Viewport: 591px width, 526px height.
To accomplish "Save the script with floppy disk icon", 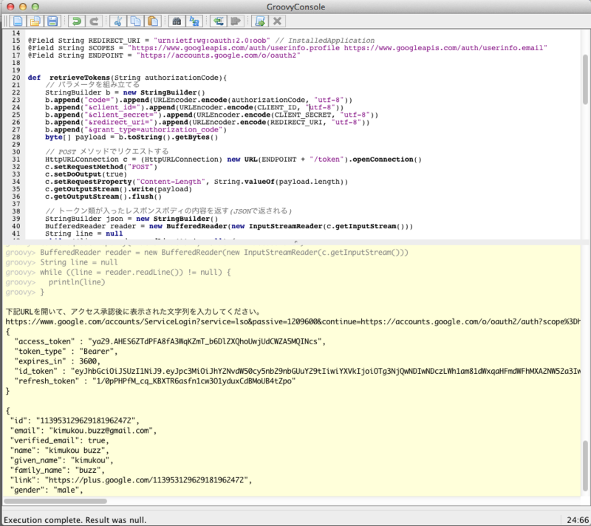I will click(52, 21).
